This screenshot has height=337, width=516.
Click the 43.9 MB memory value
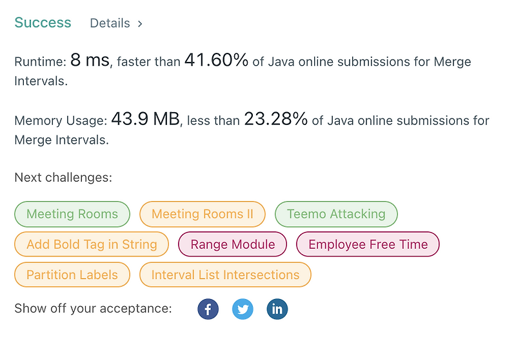point(145,119)
